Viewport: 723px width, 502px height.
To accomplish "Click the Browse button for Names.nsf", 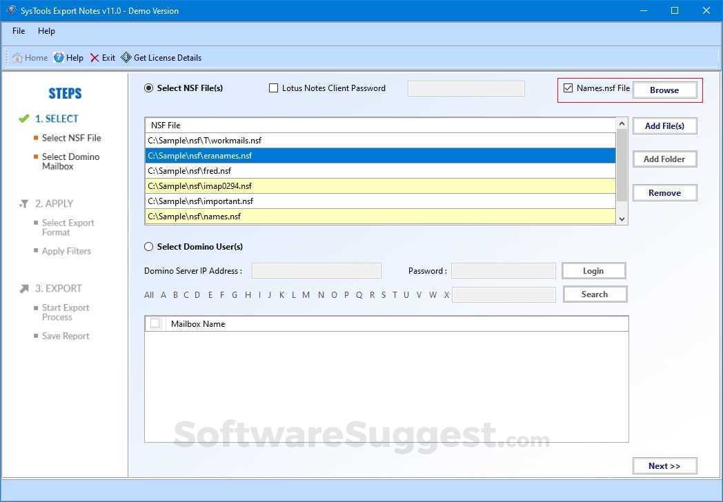I will pos(664,90).
